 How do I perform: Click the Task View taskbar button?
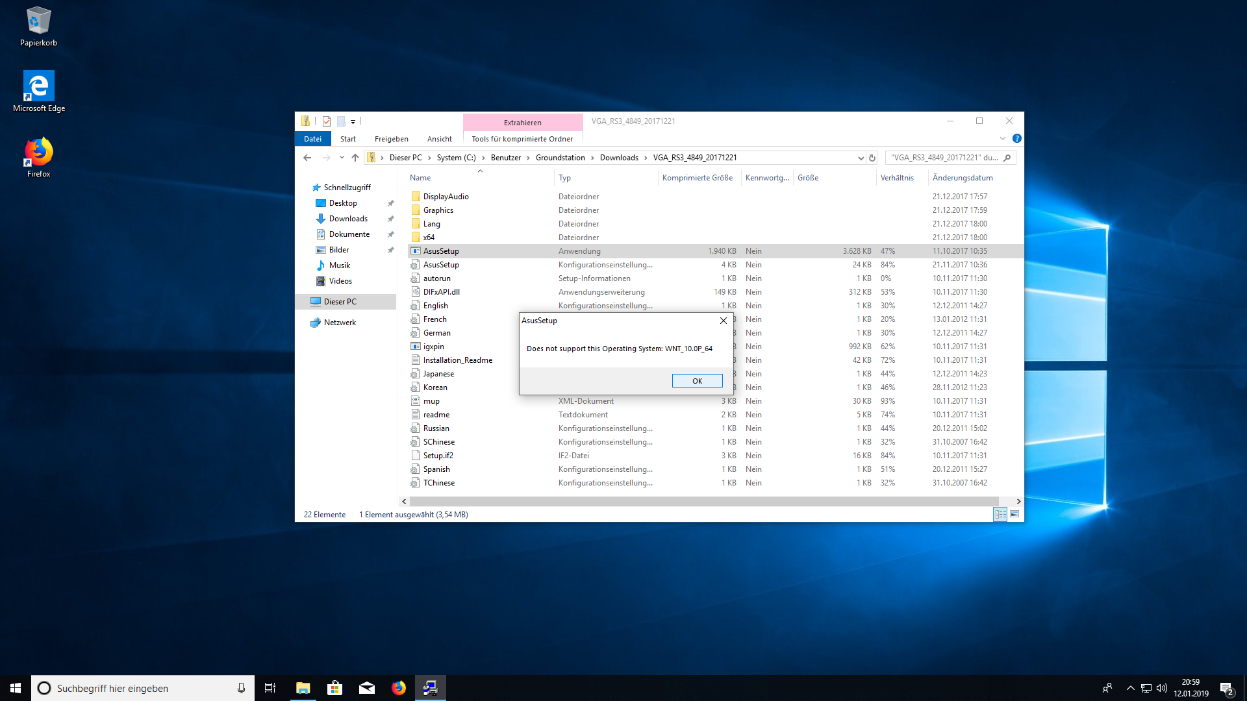click(x=270, y=688)
